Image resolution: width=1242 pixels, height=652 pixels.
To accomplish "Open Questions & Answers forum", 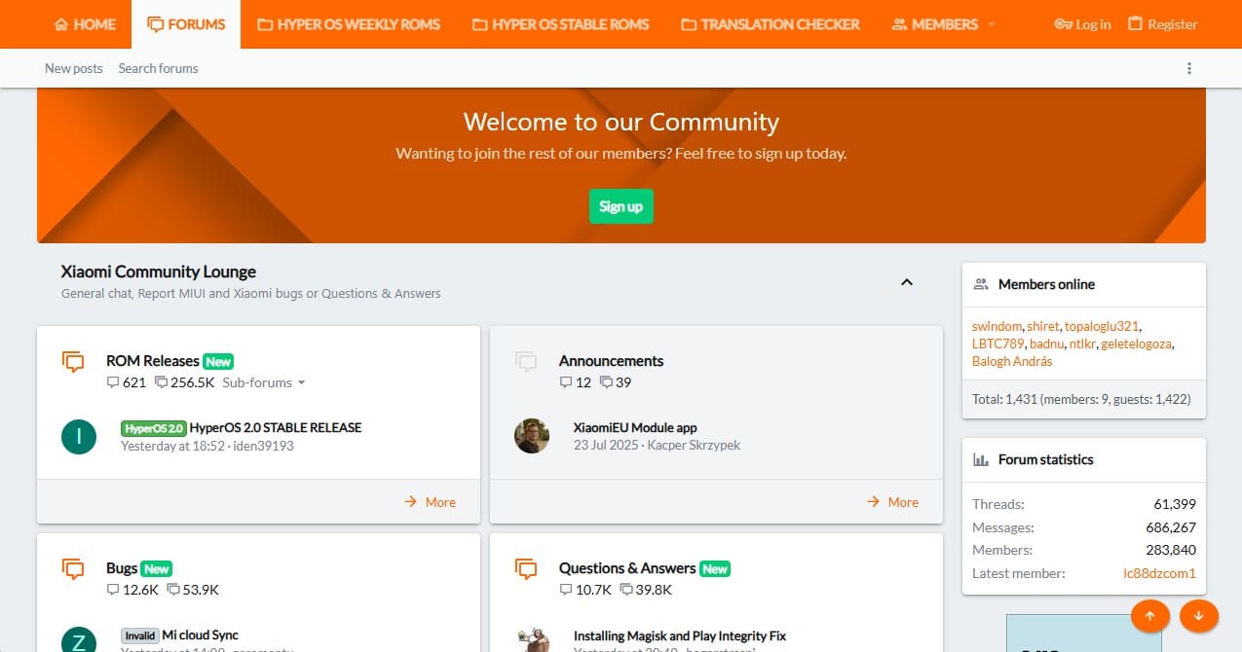I will (627, 568).
